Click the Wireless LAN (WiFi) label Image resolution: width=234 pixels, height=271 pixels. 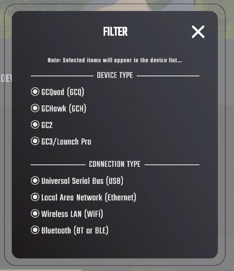72,214
